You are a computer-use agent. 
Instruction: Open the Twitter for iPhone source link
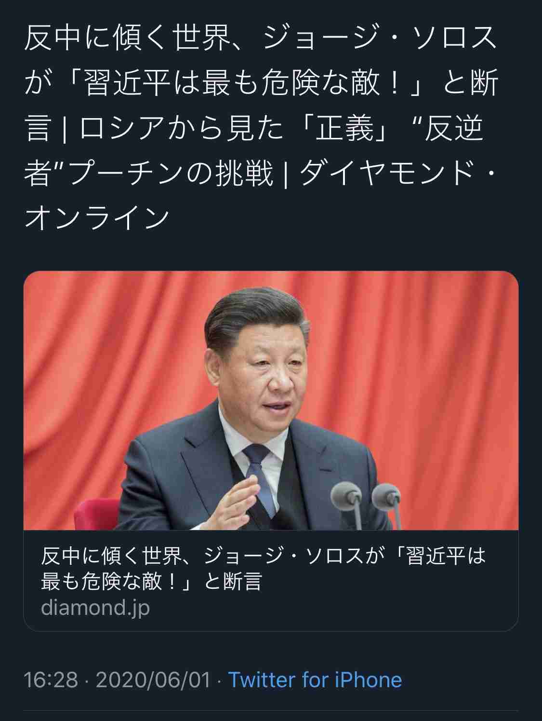pyautogui.click(x=315, y=680)
